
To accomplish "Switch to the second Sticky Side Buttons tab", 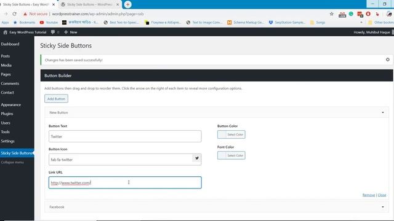I will (89, 4).
